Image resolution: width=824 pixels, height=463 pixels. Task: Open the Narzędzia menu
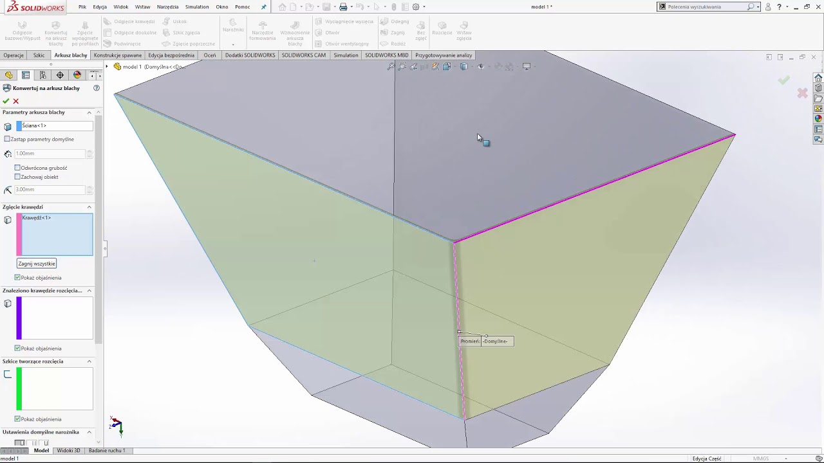coord(167,7)
